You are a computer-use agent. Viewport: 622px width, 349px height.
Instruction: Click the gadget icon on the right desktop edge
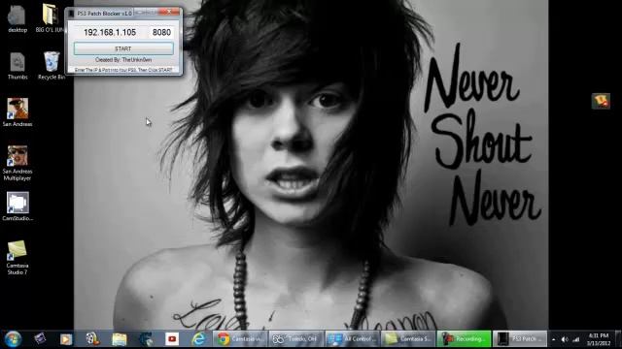tap(601, 101)
